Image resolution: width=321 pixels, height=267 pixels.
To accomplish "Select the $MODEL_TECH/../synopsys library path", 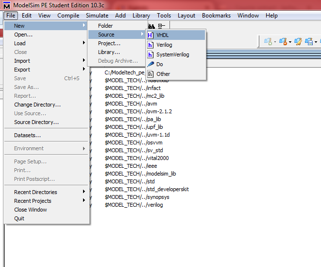I will click(x=137, y=197).
